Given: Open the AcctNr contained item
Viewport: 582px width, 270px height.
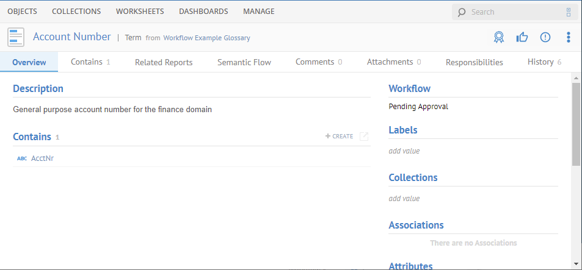Looking at the screenshot, I should coord(42,158).
